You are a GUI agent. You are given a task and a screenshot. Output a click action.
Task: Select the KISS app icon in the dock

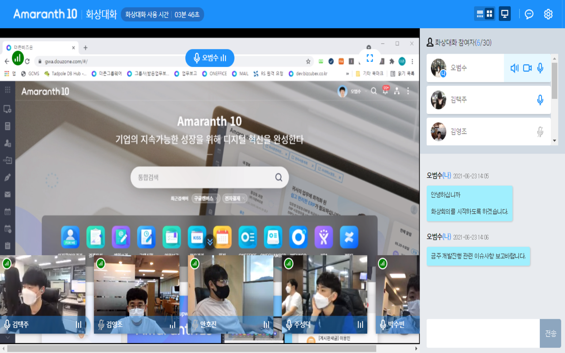(x=197, y=237)
